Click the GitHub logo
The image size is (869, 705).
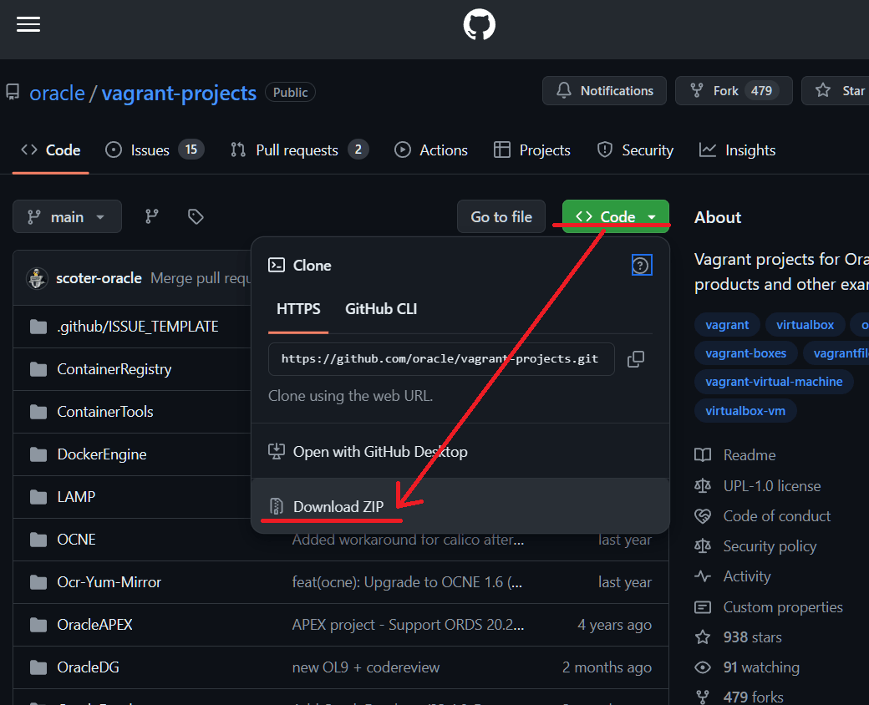coord(480,24)
